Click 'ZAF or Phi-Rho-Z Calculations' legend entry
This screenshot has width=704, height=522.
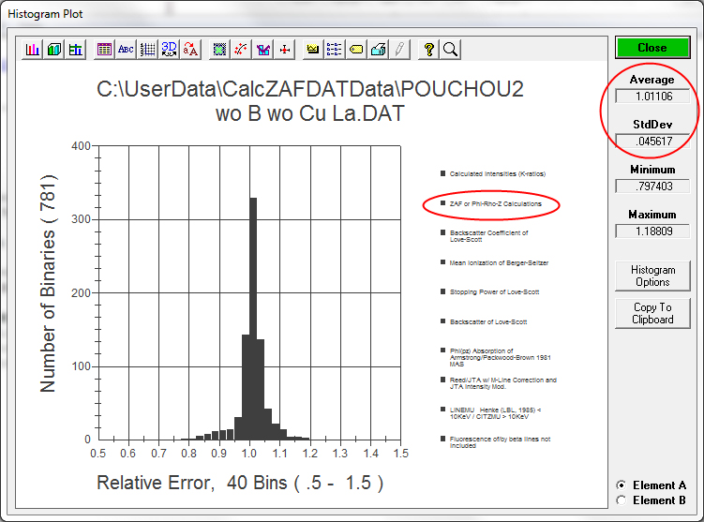[x=495, y=203]
